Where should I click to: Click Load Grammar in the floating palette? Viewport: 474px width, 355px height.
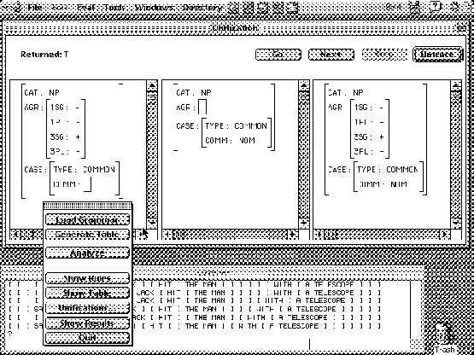[87, 219]
